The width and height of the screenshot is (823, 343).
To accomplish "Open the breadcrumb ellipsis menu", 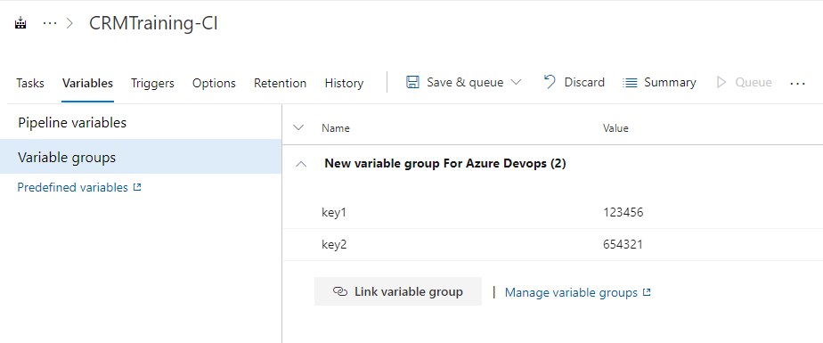I will pos(50,24).
